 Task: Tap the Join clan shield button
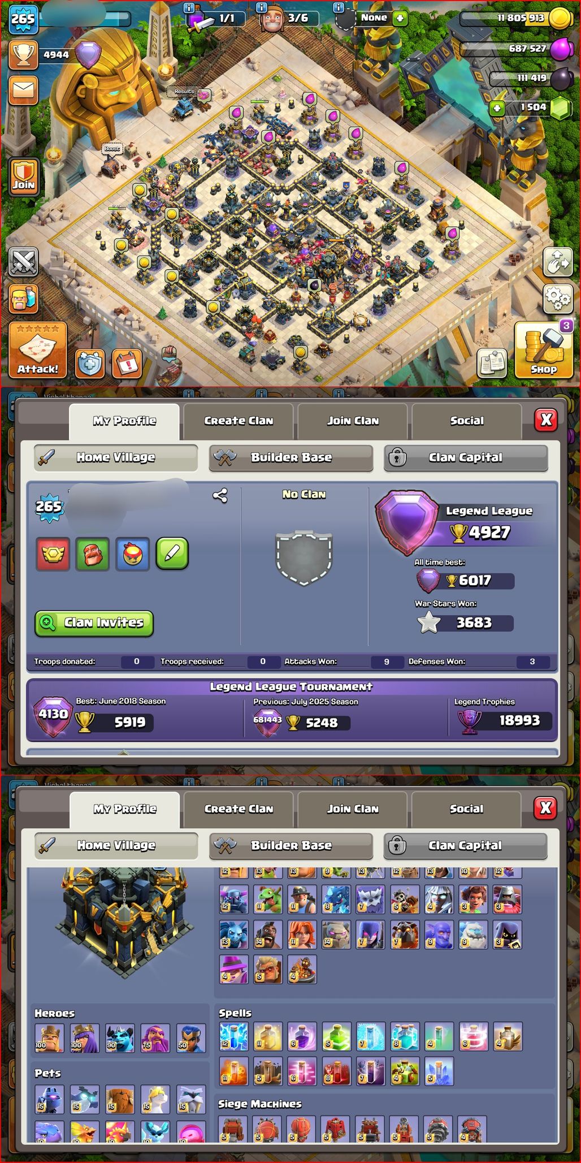[x=24, y=177]
